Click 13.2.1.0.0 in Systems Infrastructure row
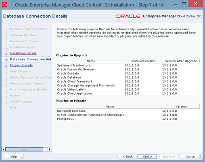The height and width of the screenshot is (162, 205). click(x=169, y=65)
